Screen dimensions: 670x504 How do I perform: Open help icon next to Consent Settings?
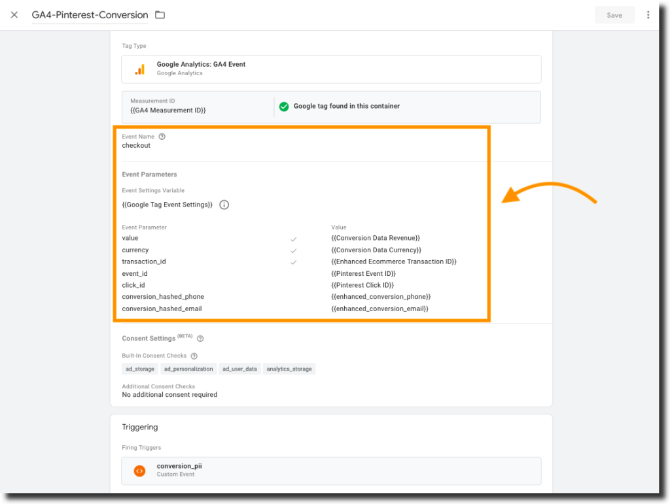pos(200,339)
